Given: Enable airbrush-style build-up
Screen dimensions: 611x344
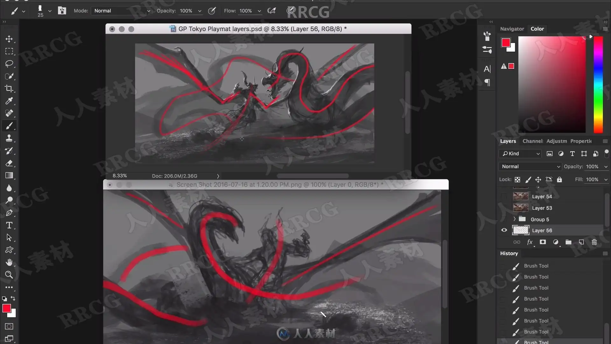Looking at the screenshot, I should click(x=271, y=11).
